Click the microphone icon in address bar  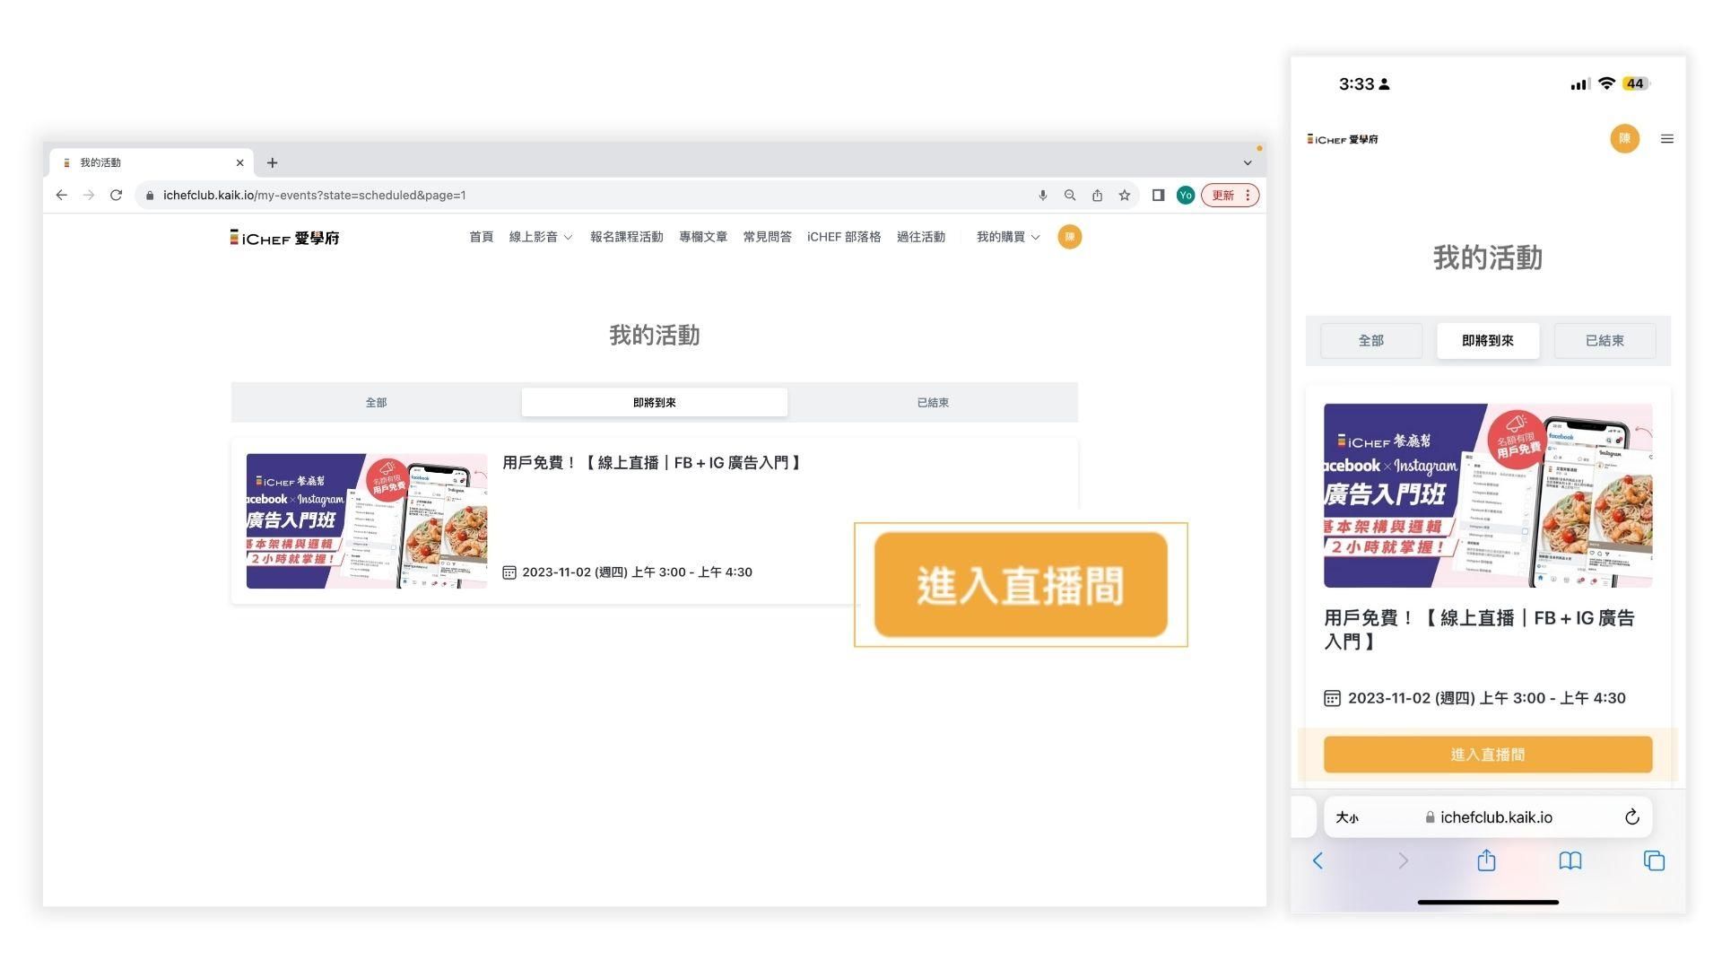click(x=1042, y=195)
